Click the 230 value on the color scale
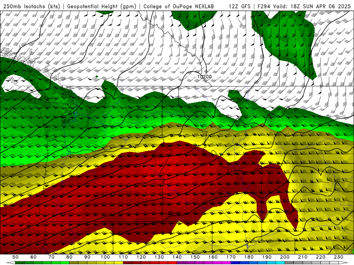The height and width of the screenshot is (265, 354). 339,257
